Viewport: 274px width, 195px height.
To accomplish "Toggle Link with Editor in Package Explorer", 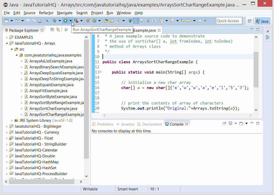I will [58, 30].
